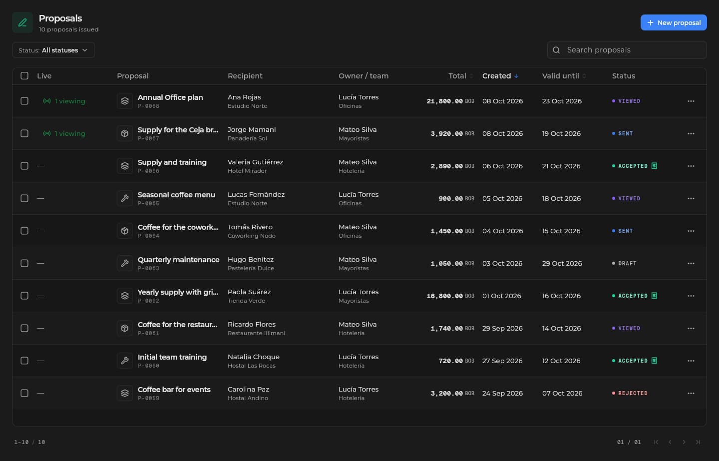Click the box icon for Supply for the Ceja proposal
Viewport: 719px width, 461px height.
pyautogui.click(x=125, y=133)
